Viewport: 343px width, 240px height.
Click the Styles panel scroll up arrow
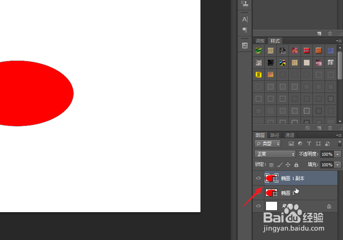point(340,47)
